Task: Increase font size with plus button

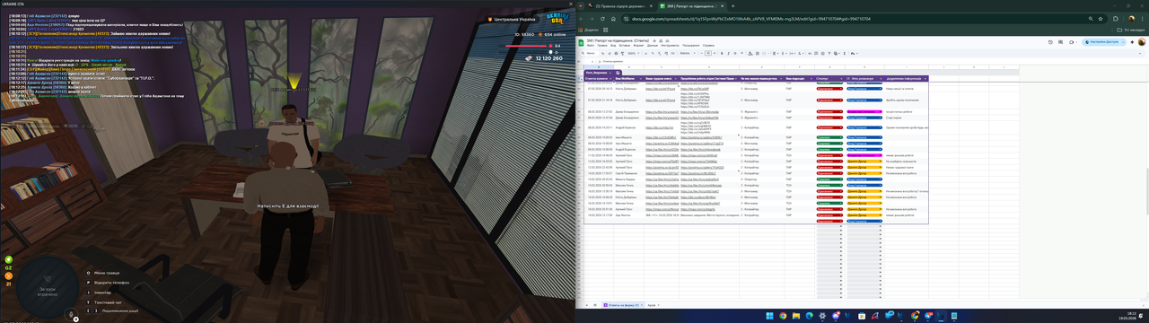Action: tap(715, 53)
